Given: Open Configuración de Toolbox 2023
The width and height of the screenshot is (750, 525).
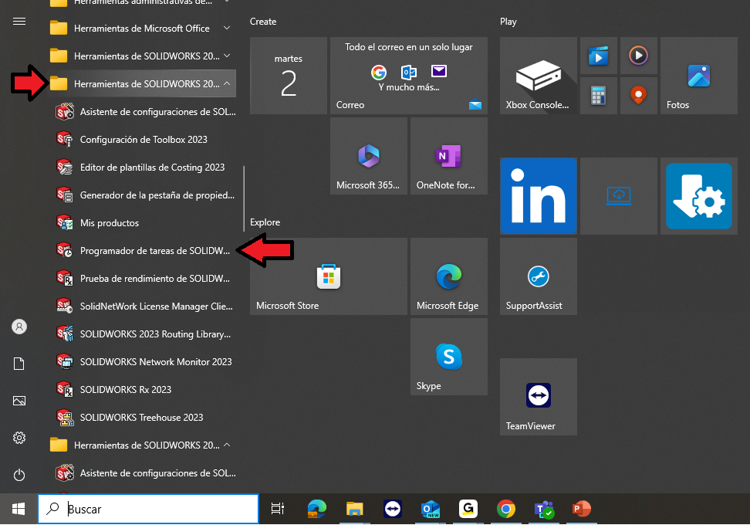Looking at the screenshot, I should 143,139.
